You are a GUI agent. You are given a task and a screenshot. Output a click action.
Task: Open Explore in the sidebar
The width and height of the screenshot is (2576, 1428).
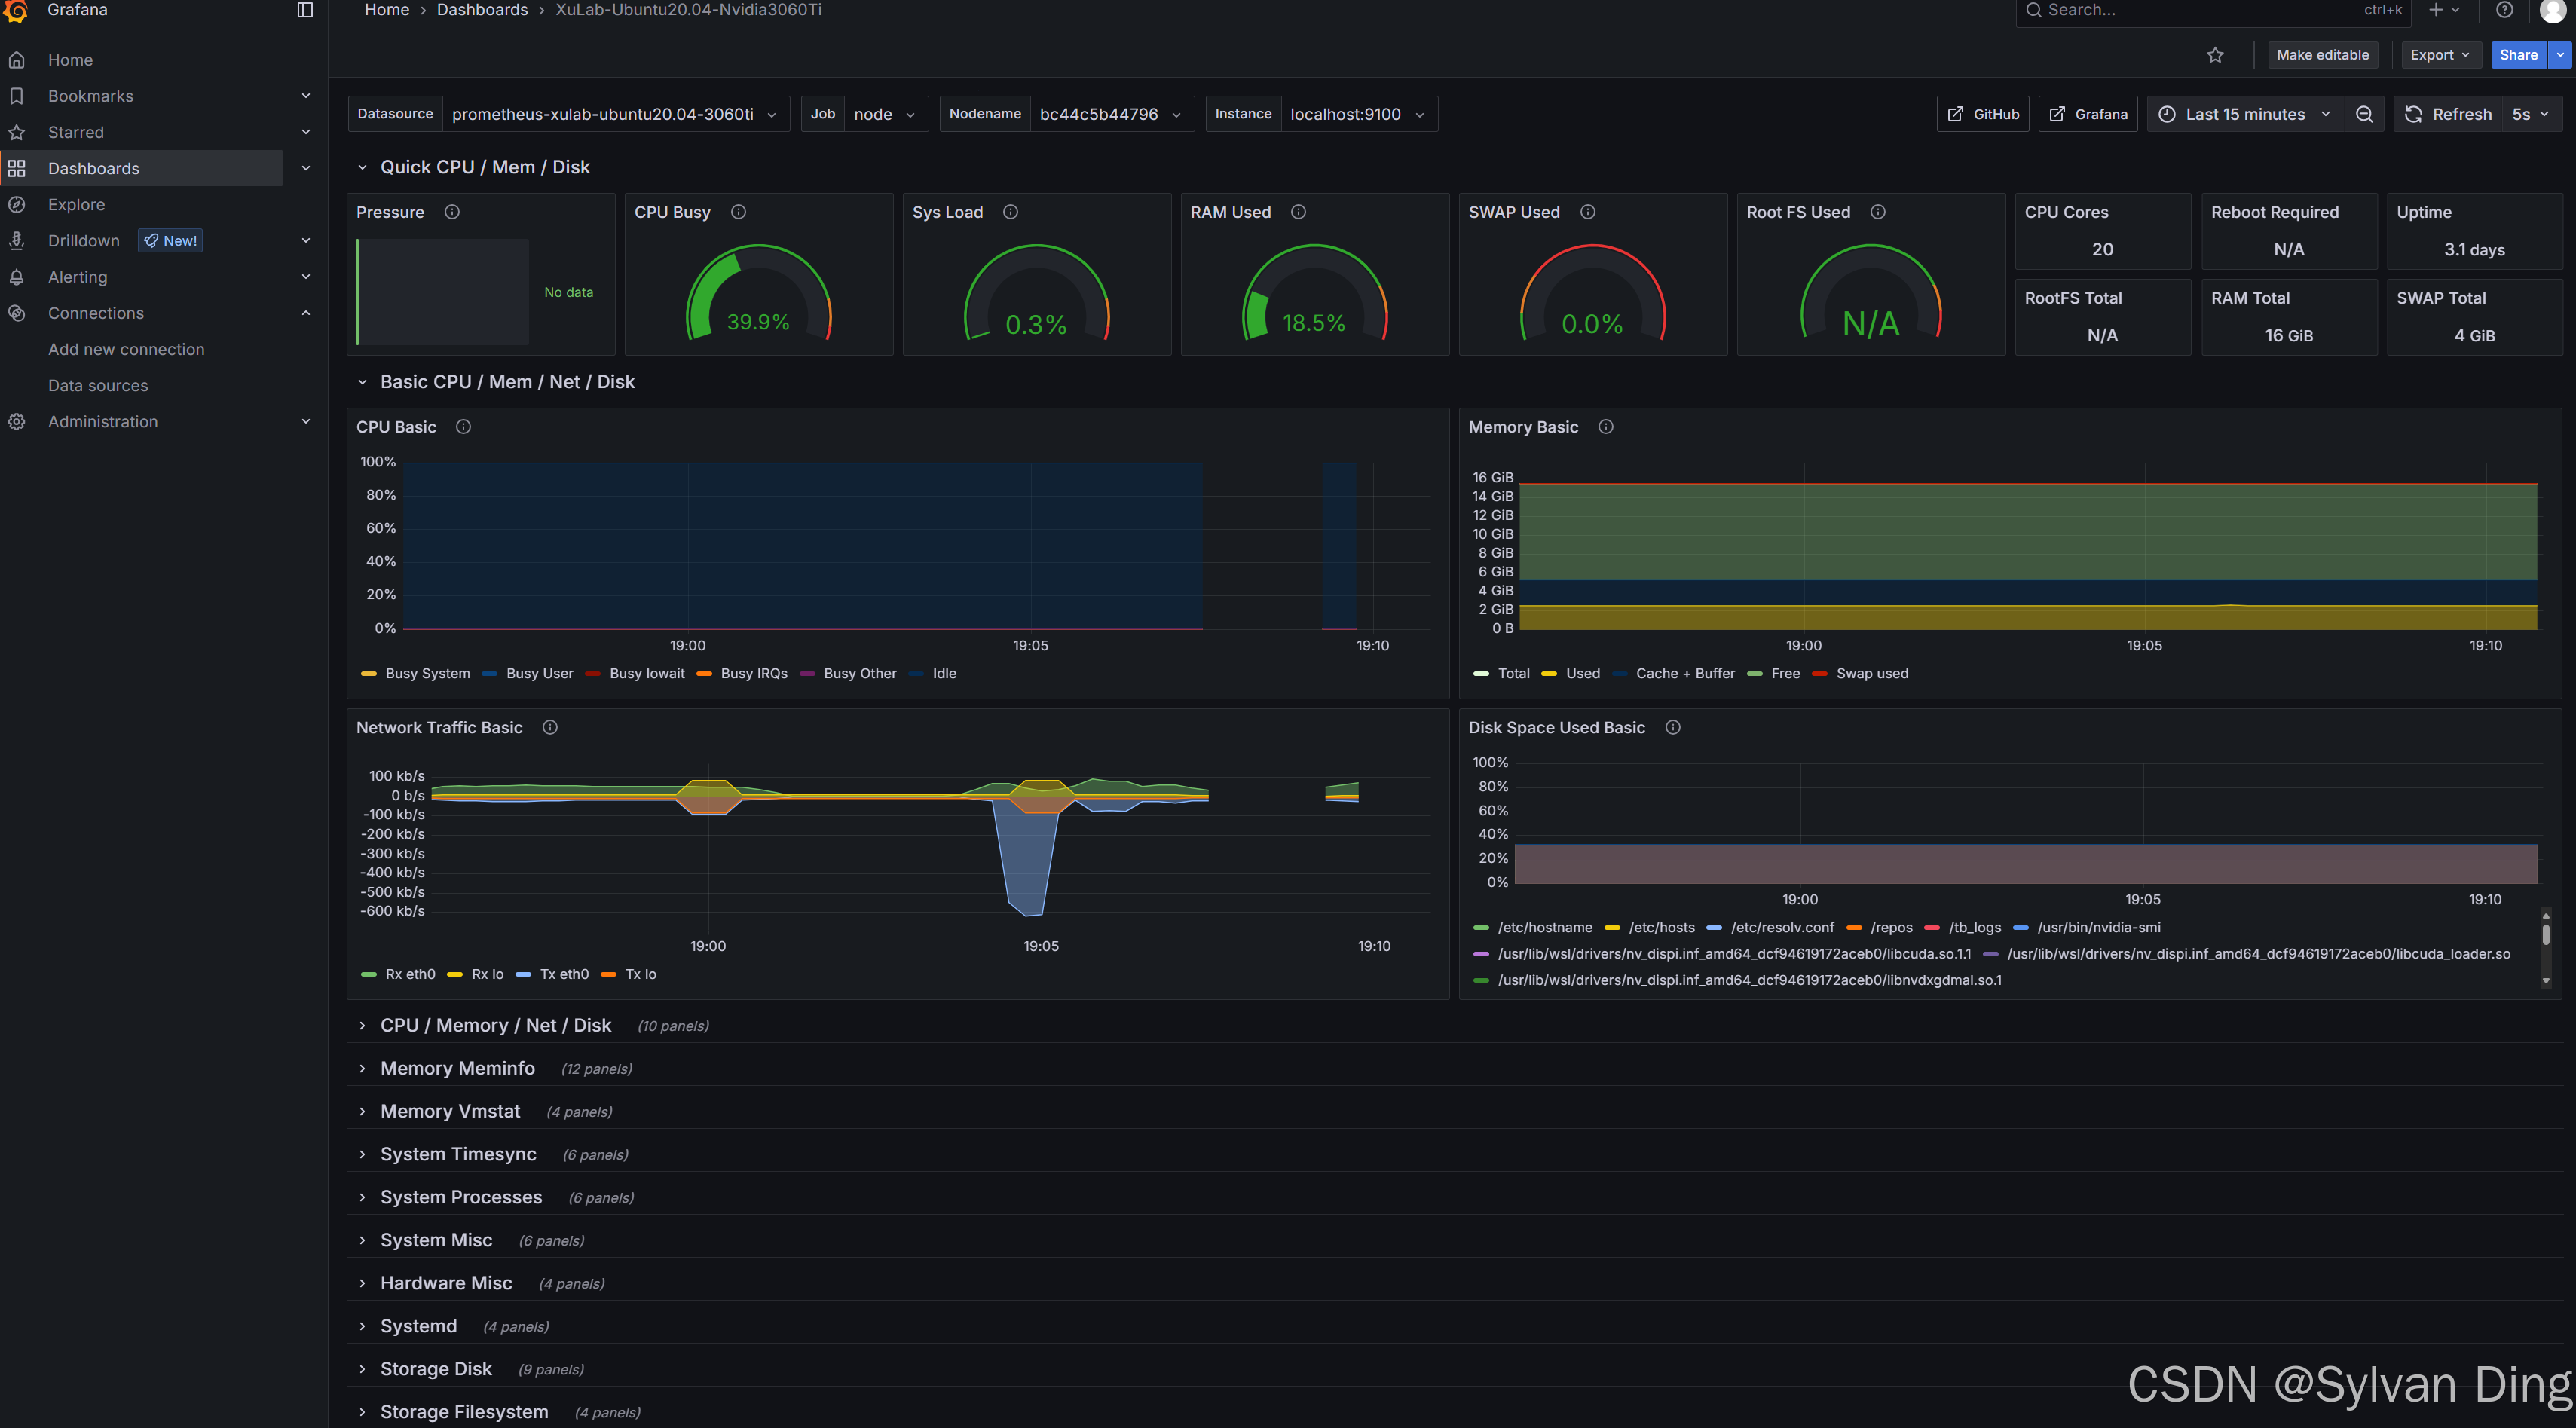pos(76,204)
